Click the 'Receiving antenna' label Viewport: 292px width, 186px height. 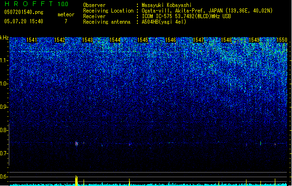pos(107,22)
